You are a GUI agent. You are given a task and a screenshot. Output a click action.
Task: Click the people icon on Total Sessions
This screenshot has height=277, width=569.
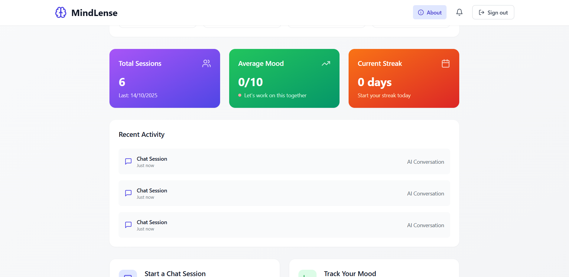206,63
